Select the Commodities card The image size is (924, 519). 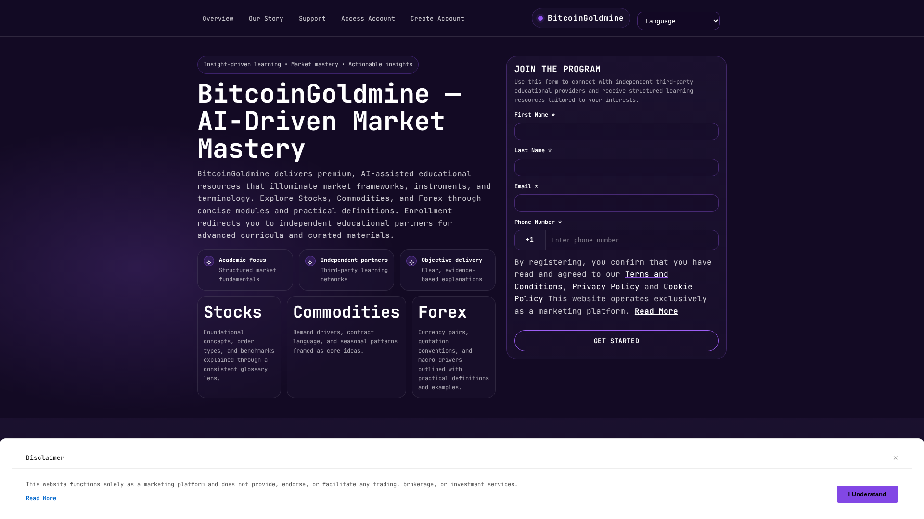pos(346,347)
